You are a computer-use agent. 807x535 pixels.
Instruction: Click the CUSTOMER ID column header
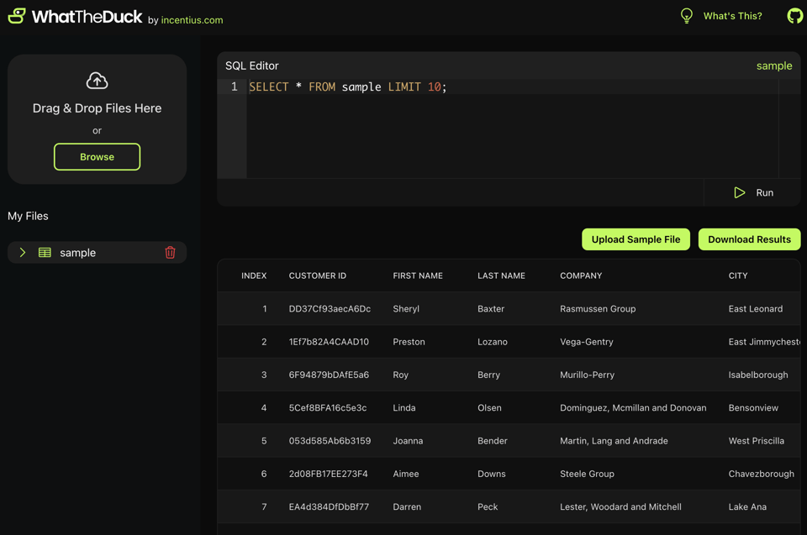317,275
